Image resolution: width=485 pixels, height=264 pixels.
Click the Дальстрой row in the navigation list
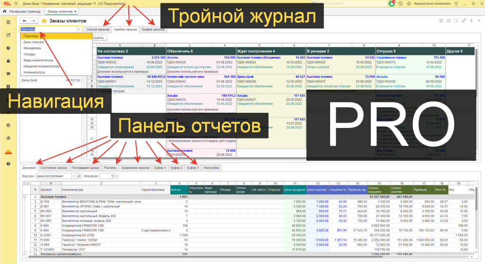pyautogui.click(x=51, y=80)
